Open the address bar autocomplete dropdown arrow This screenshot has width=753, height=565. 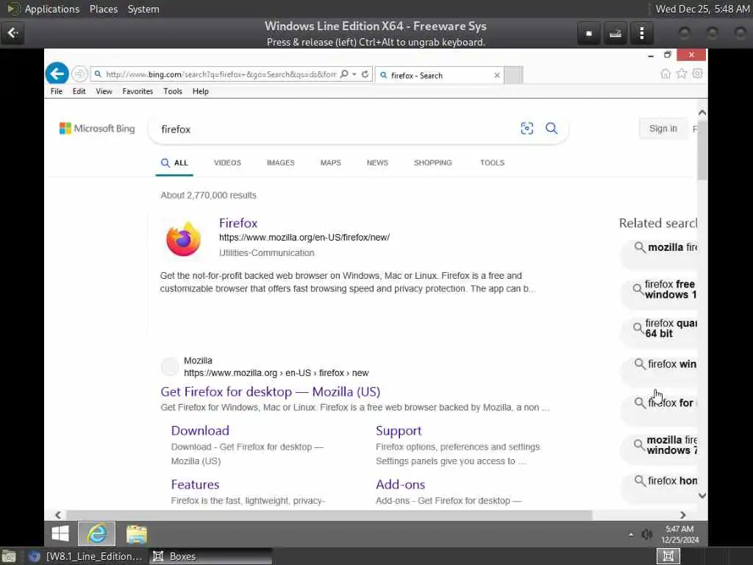(354, 74)
